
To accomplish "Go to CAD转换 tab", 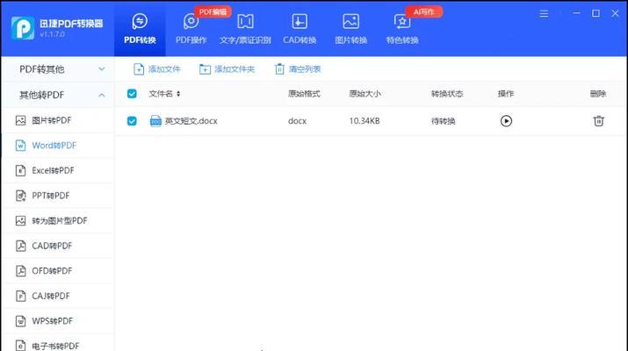I will (300, 29).
